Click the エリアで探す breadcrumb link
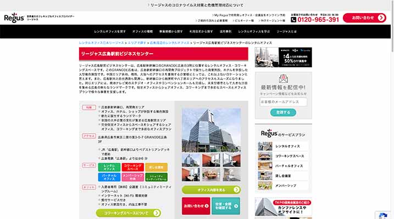Image resolution: width=394 pixels, height=219 pixels. pyautogui.click(x=137, y=43)
